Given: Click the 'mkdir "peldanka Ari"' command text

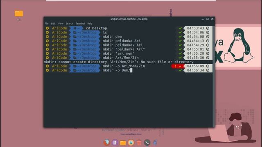Looking at the screenshot, I should pyautogui.click(x=124, y=49).
